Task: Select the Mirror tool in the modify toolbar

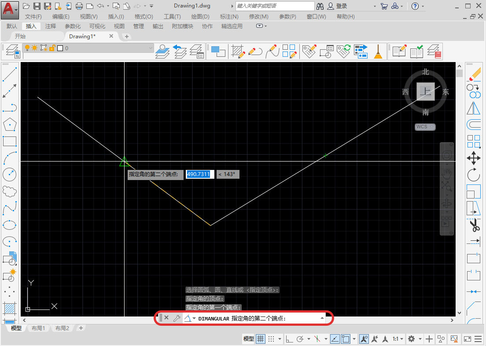Action: (x=474, y=108)
